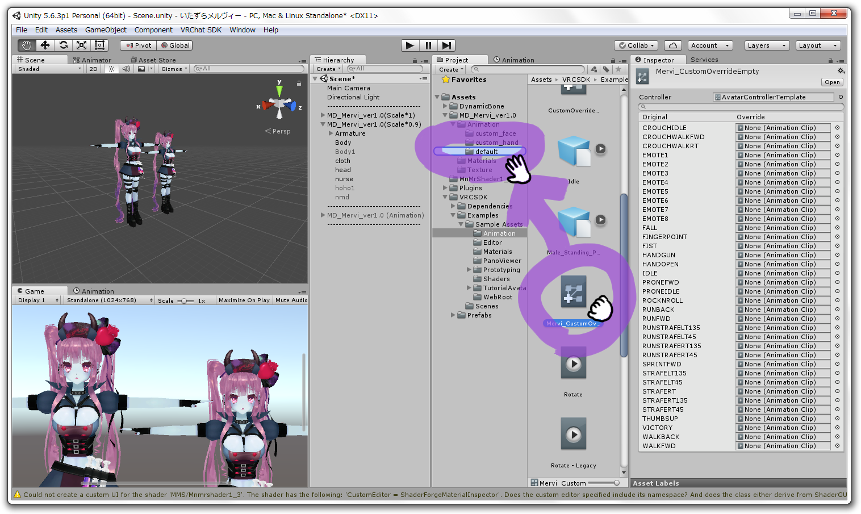Open the Component menu
Screen dimensions: 861x514
coord(153,30)
